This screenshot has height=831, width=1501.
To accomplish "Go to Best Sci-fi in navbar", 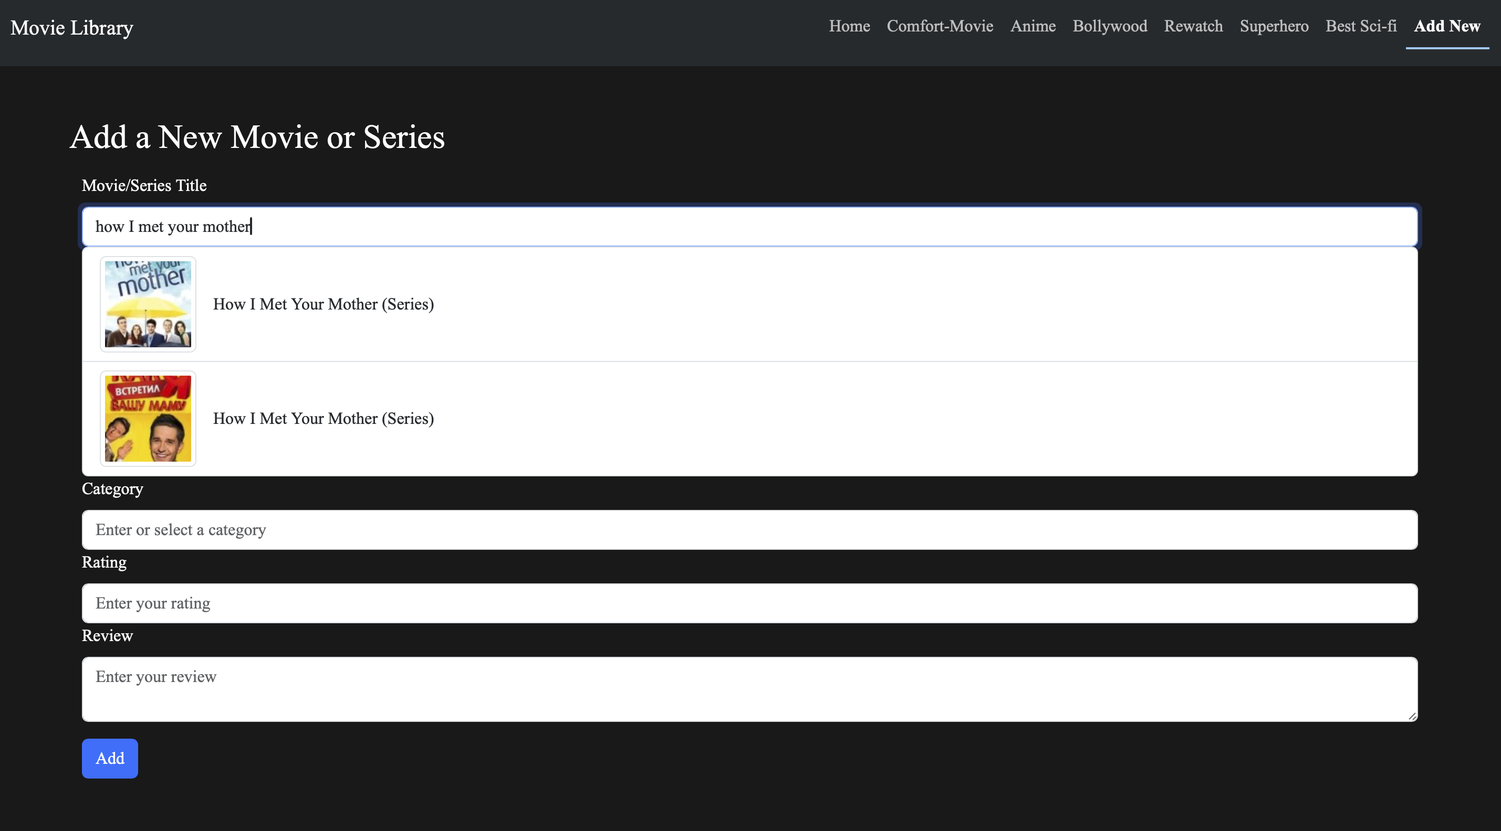I will 1361,26.
